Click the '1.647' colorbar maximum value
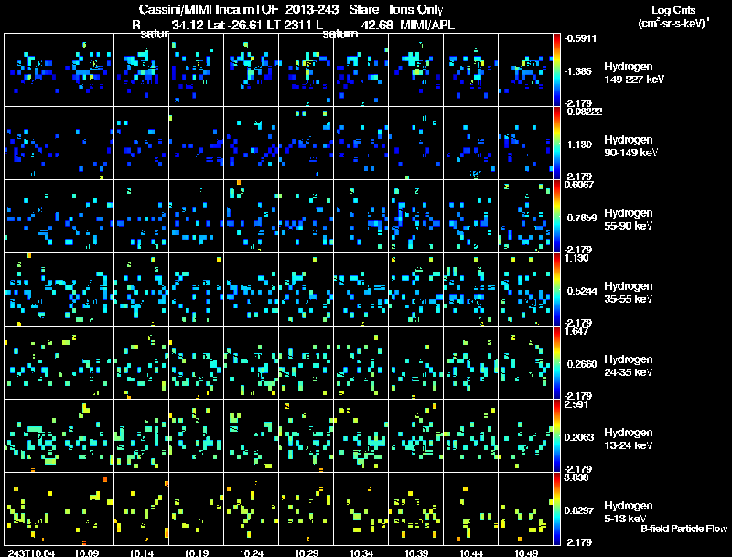The image size is (732, 557). 576,331
